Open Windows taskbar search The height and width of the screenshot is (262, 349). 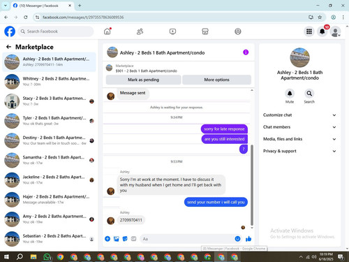click(20, 257)
